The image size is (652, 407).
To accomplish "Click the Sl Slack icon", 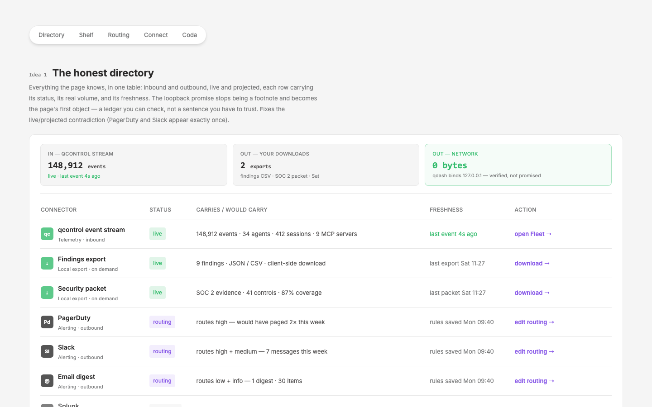I will coord(47,351).
